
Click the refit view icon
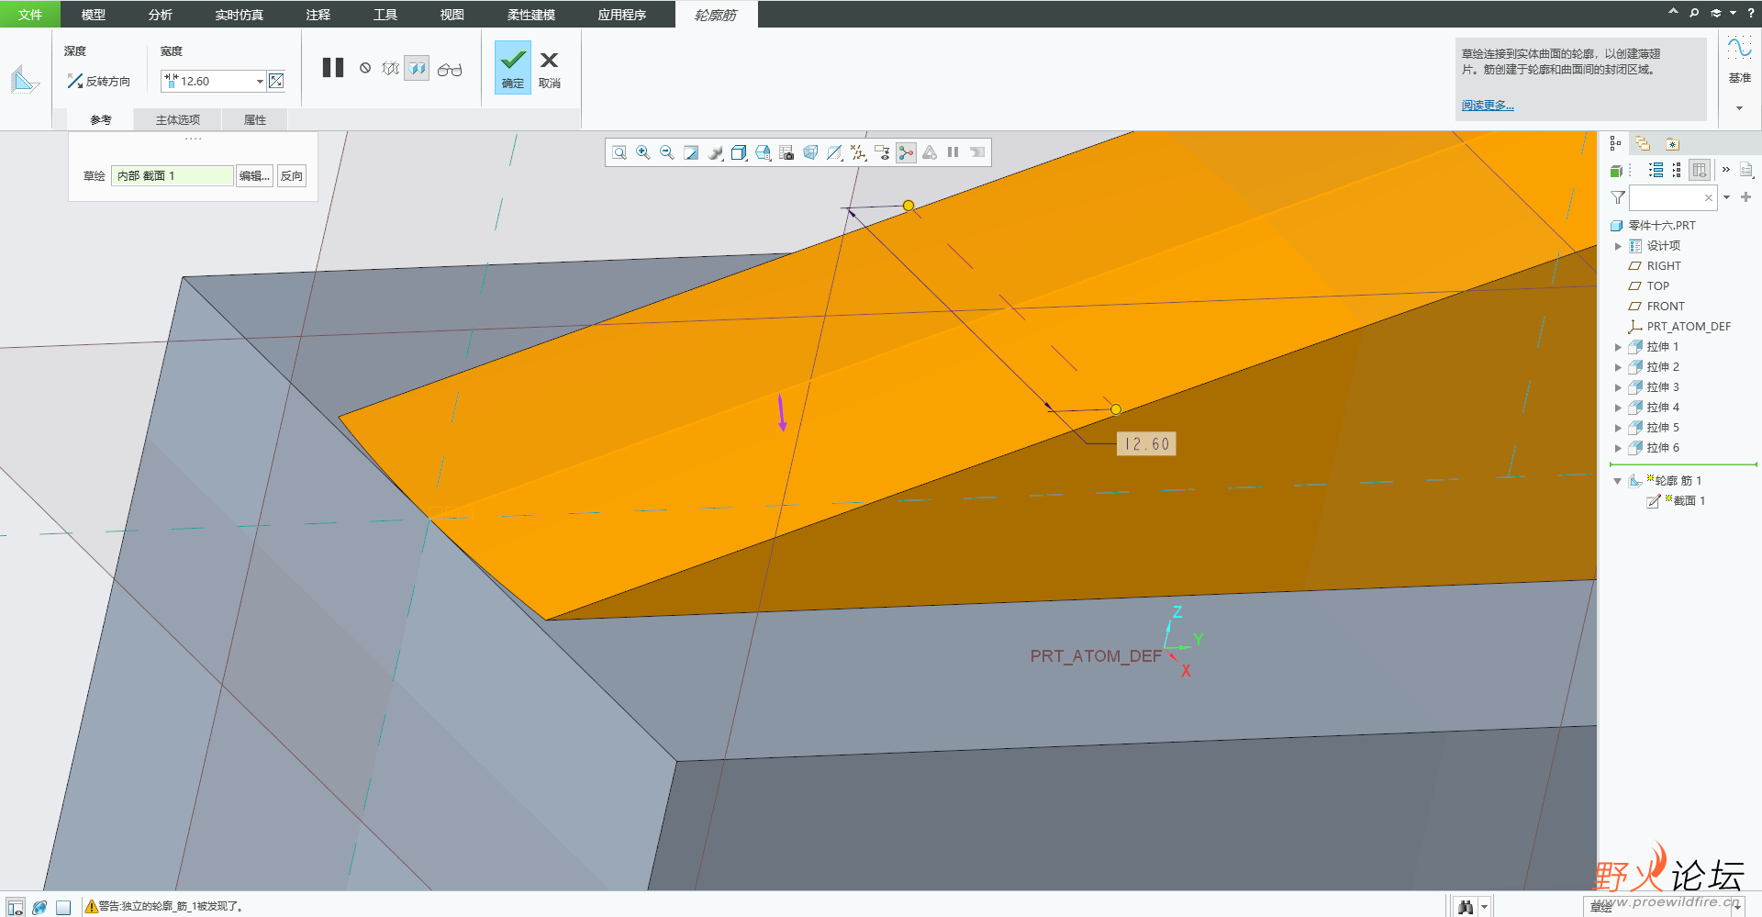click(619, 152)
